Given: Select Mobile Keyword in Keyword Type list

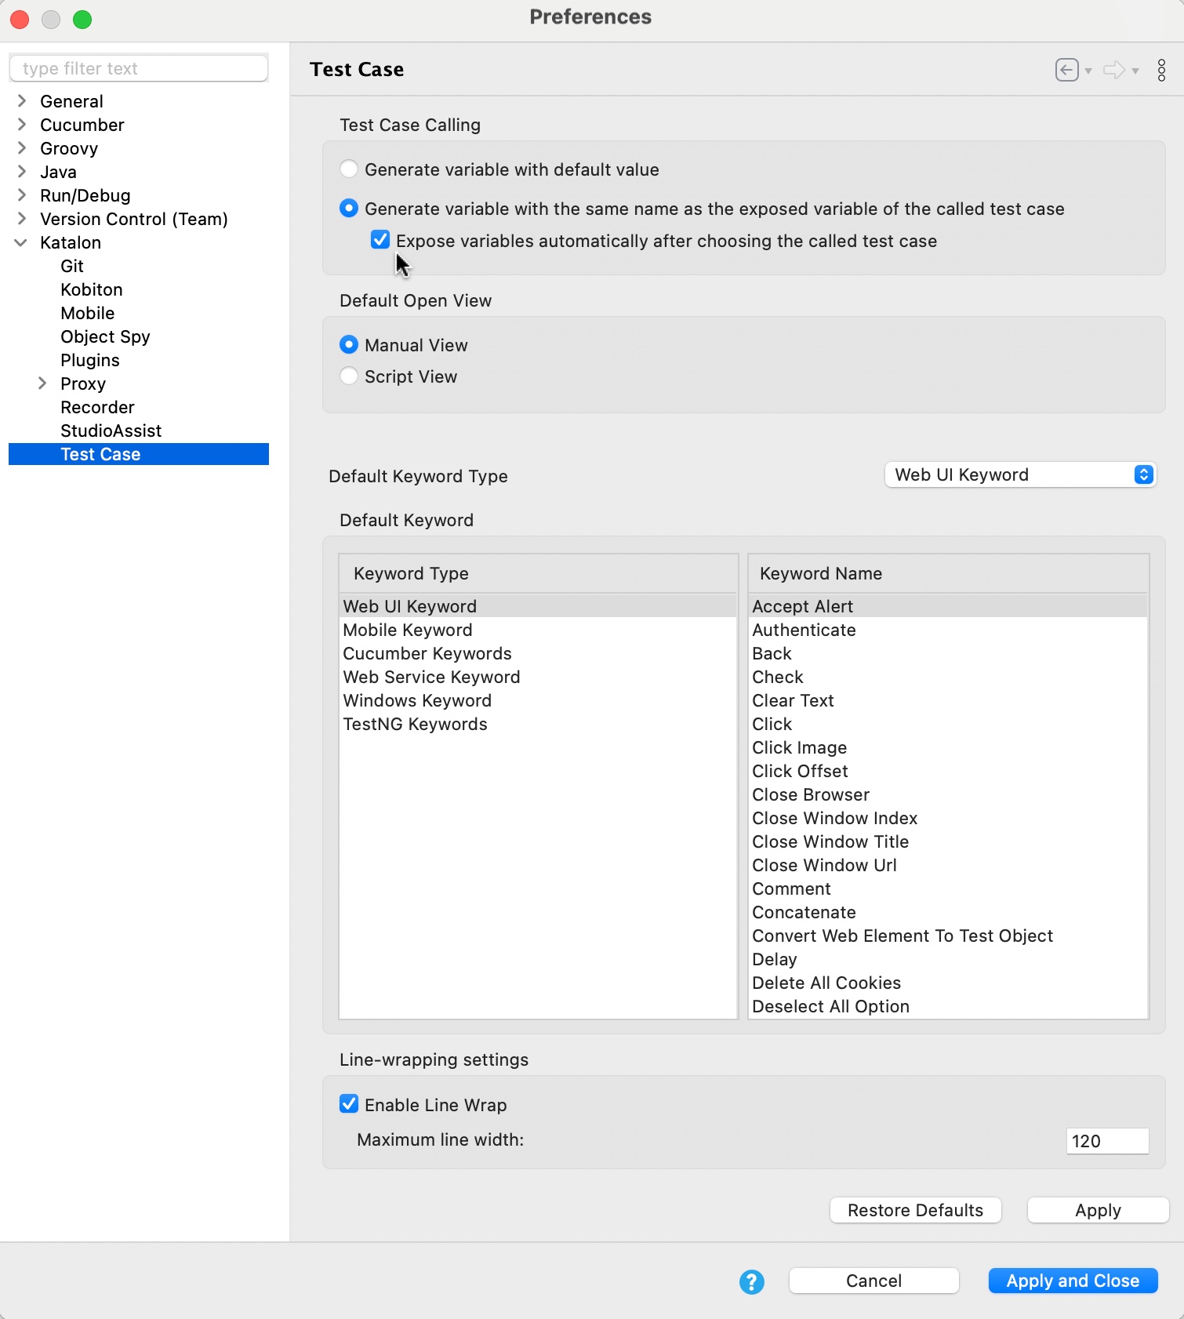Looking at the screenshot, I should pos(408,630).
